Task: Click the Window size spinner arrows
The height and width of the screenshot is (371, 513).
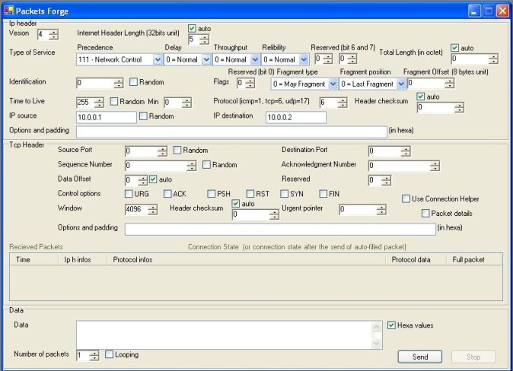Action: 152,210
